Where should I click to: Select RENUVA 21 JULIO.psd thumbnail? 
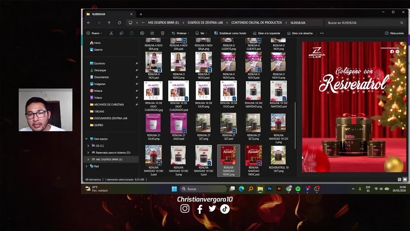point(178,123)
